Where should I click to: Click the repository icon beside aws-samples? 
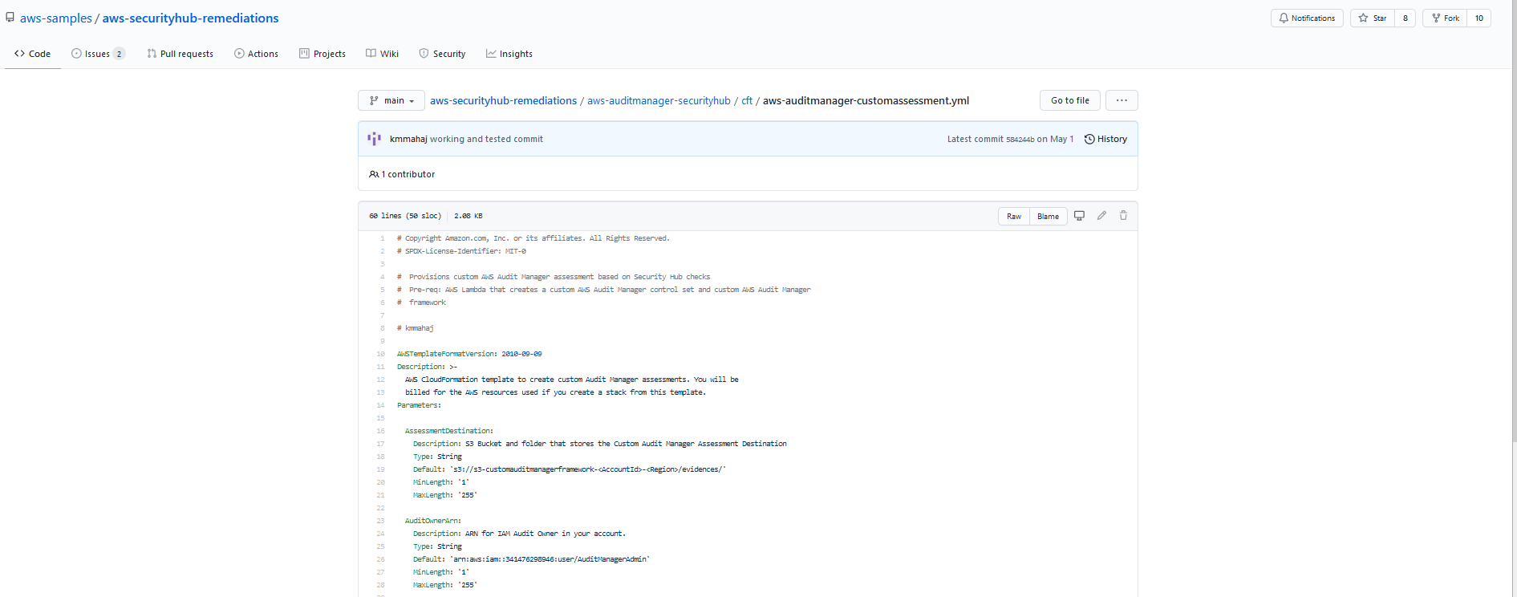tap(10, 18)
